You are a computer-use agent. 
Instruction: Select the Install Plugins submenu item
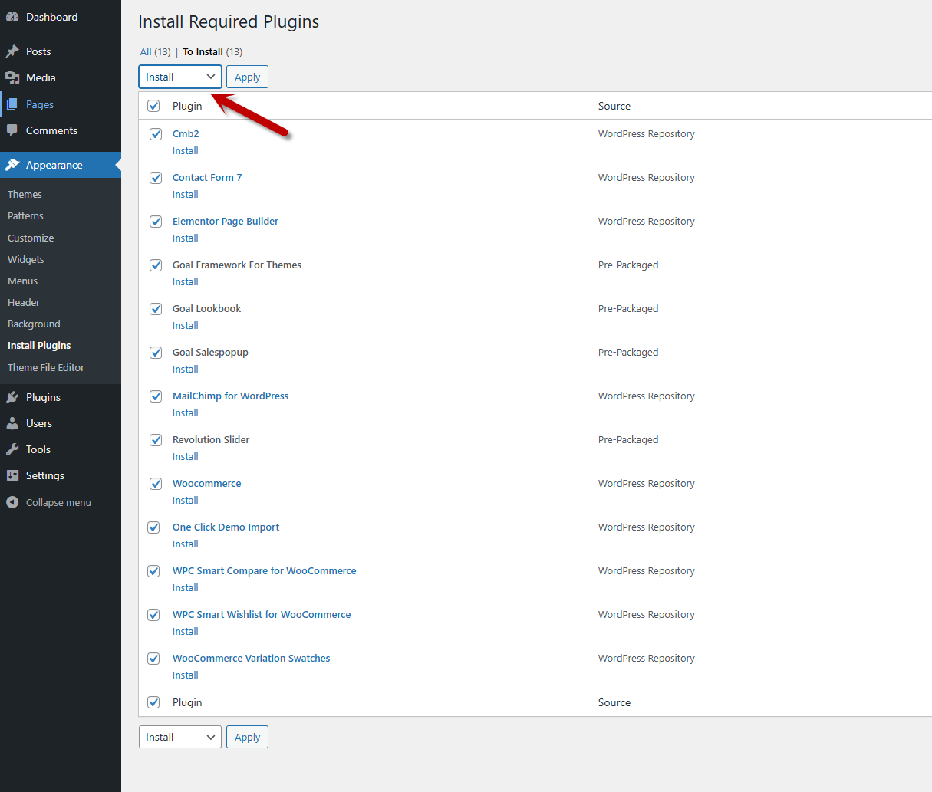point(39,346)
